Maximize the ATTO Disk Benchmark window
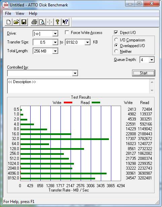The image size is (162, 207). [139, 4]
